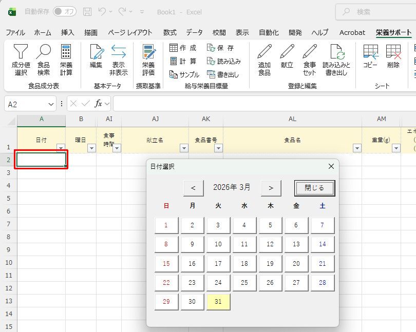416x332 pixels.
Task: Select column AK header
Action: pos(206,119)
